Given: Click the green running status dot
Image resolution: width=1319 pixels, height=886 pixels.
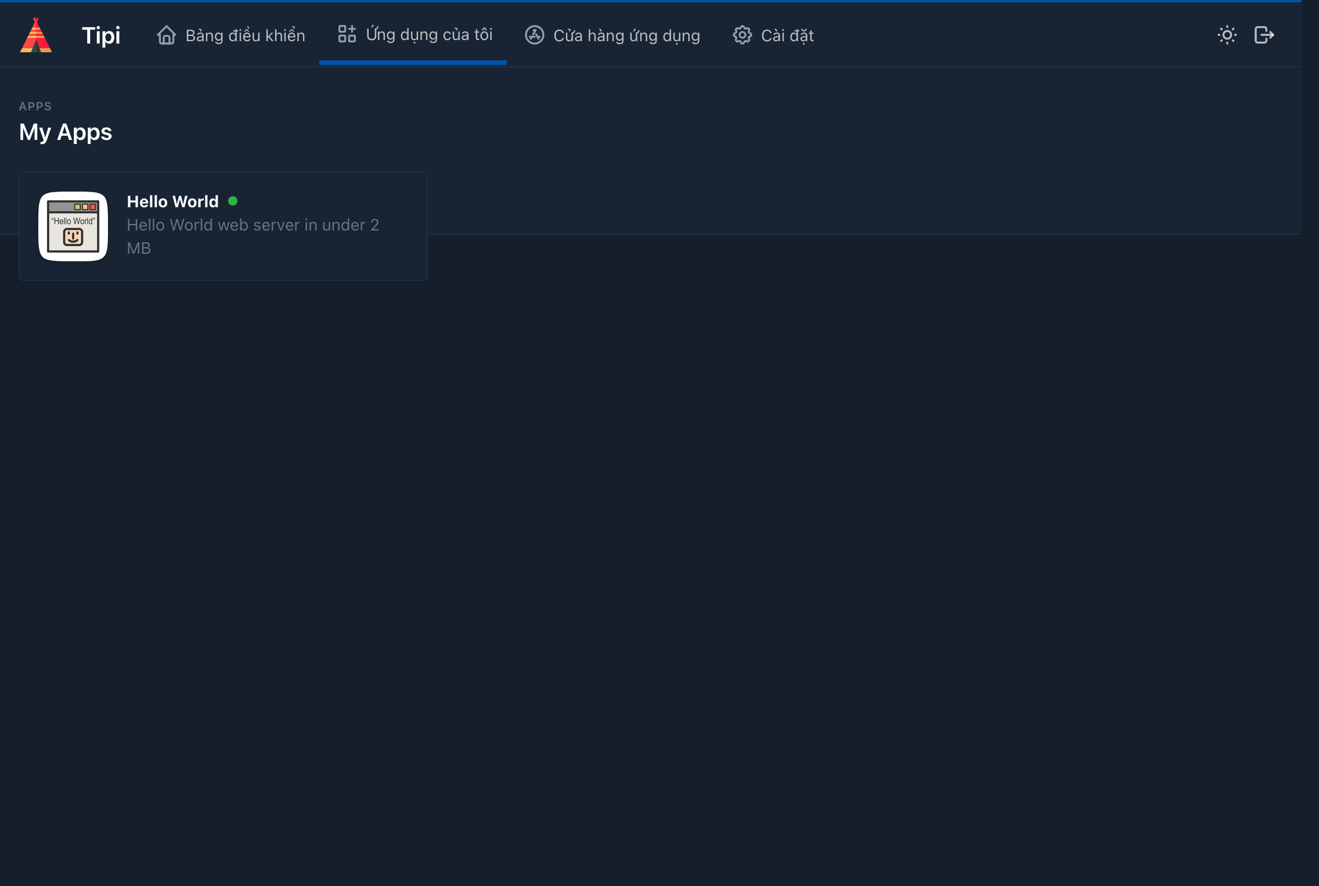Looking at the screenshot, I should click(x=233, y=201).
